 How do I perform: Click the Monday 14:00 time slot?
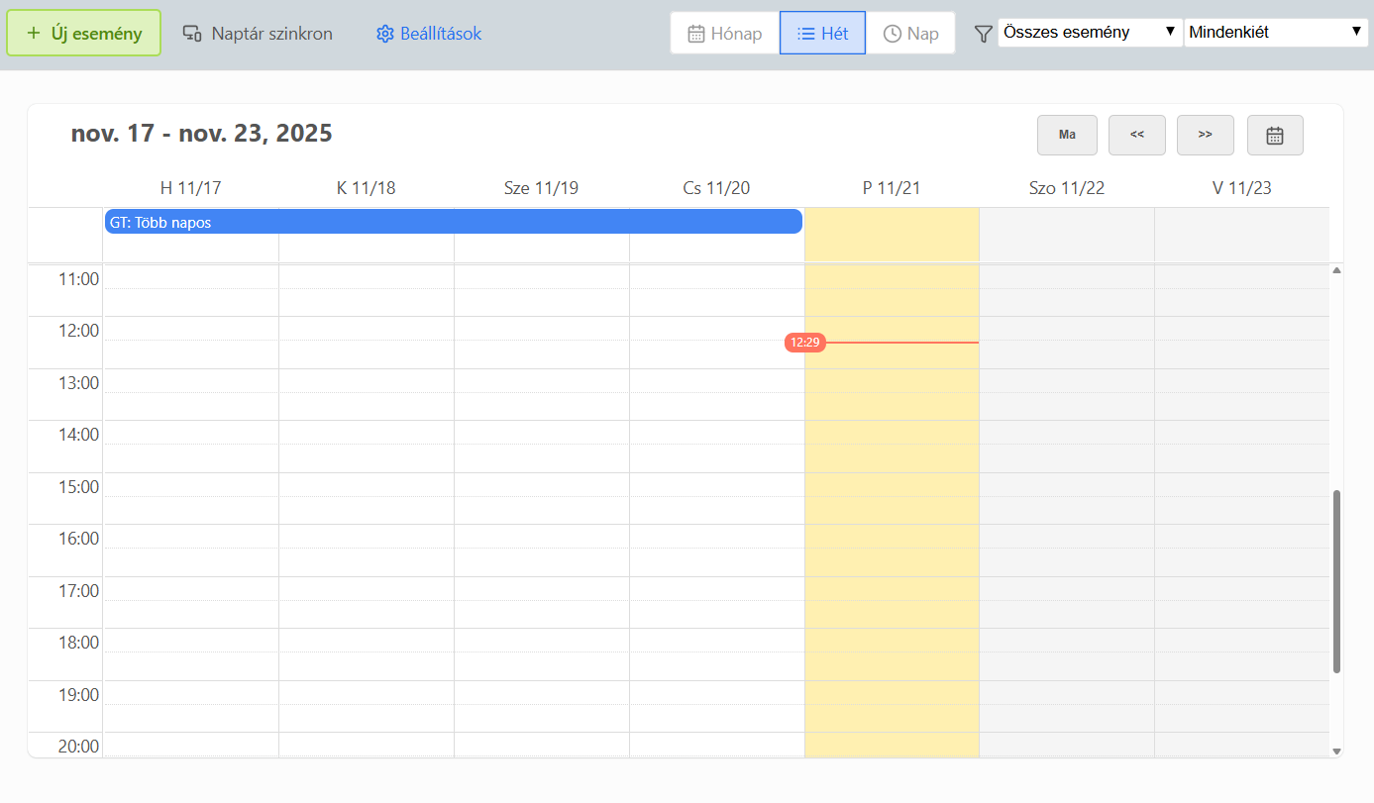click(190, 433)
